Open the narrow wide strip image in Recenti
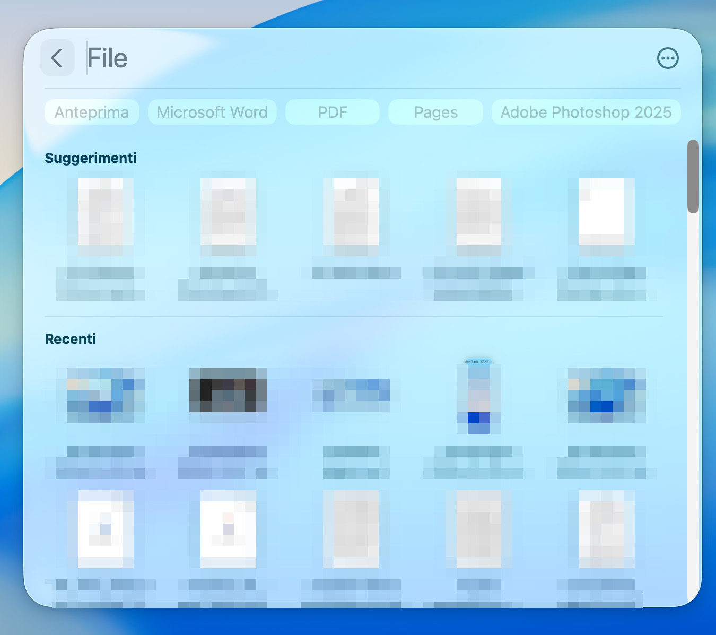716x635 pixels. click(351, 395)
